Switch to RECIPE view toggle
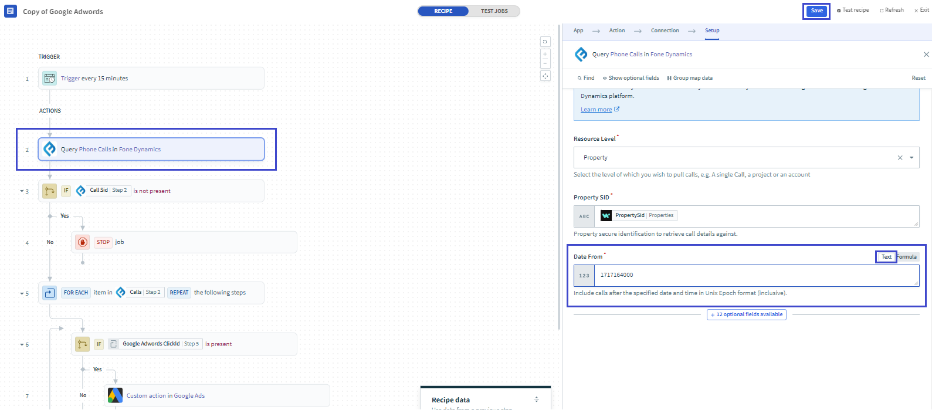The width and height of the screenshot is (932, 410). point(443,11)
